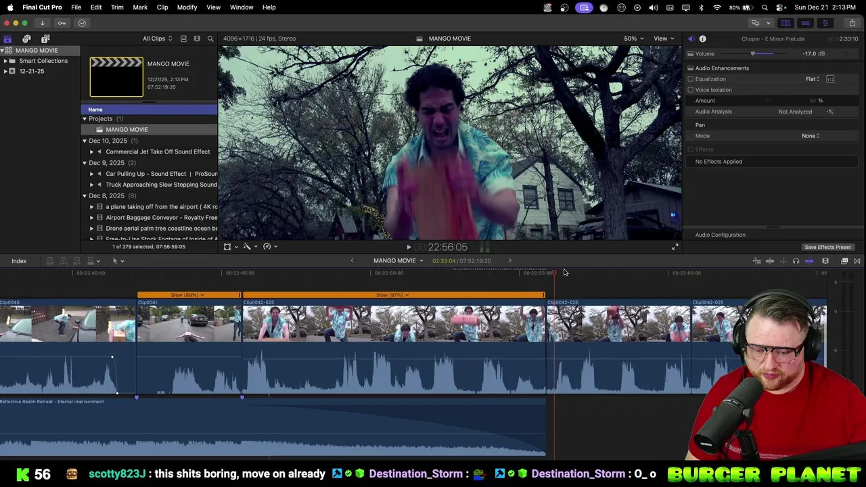Image resolution: width=866 pixels, height=487 pixels.
Task: Open the Transitions browser icon
Action: (x=857, y=261)
